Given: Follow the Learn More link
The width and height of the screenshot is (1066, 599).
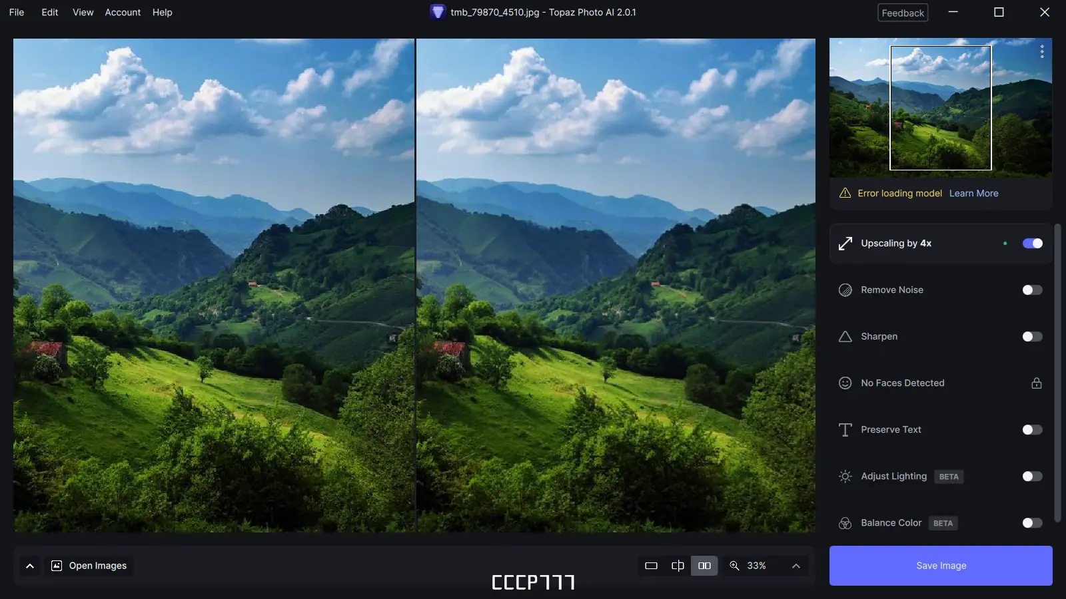Looking at the screenshot, I should pos(974,193).
